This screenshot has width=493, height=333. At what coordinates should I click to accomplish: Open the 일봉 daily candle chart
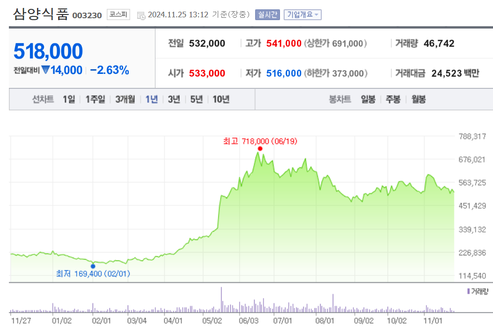coord(368,99)
